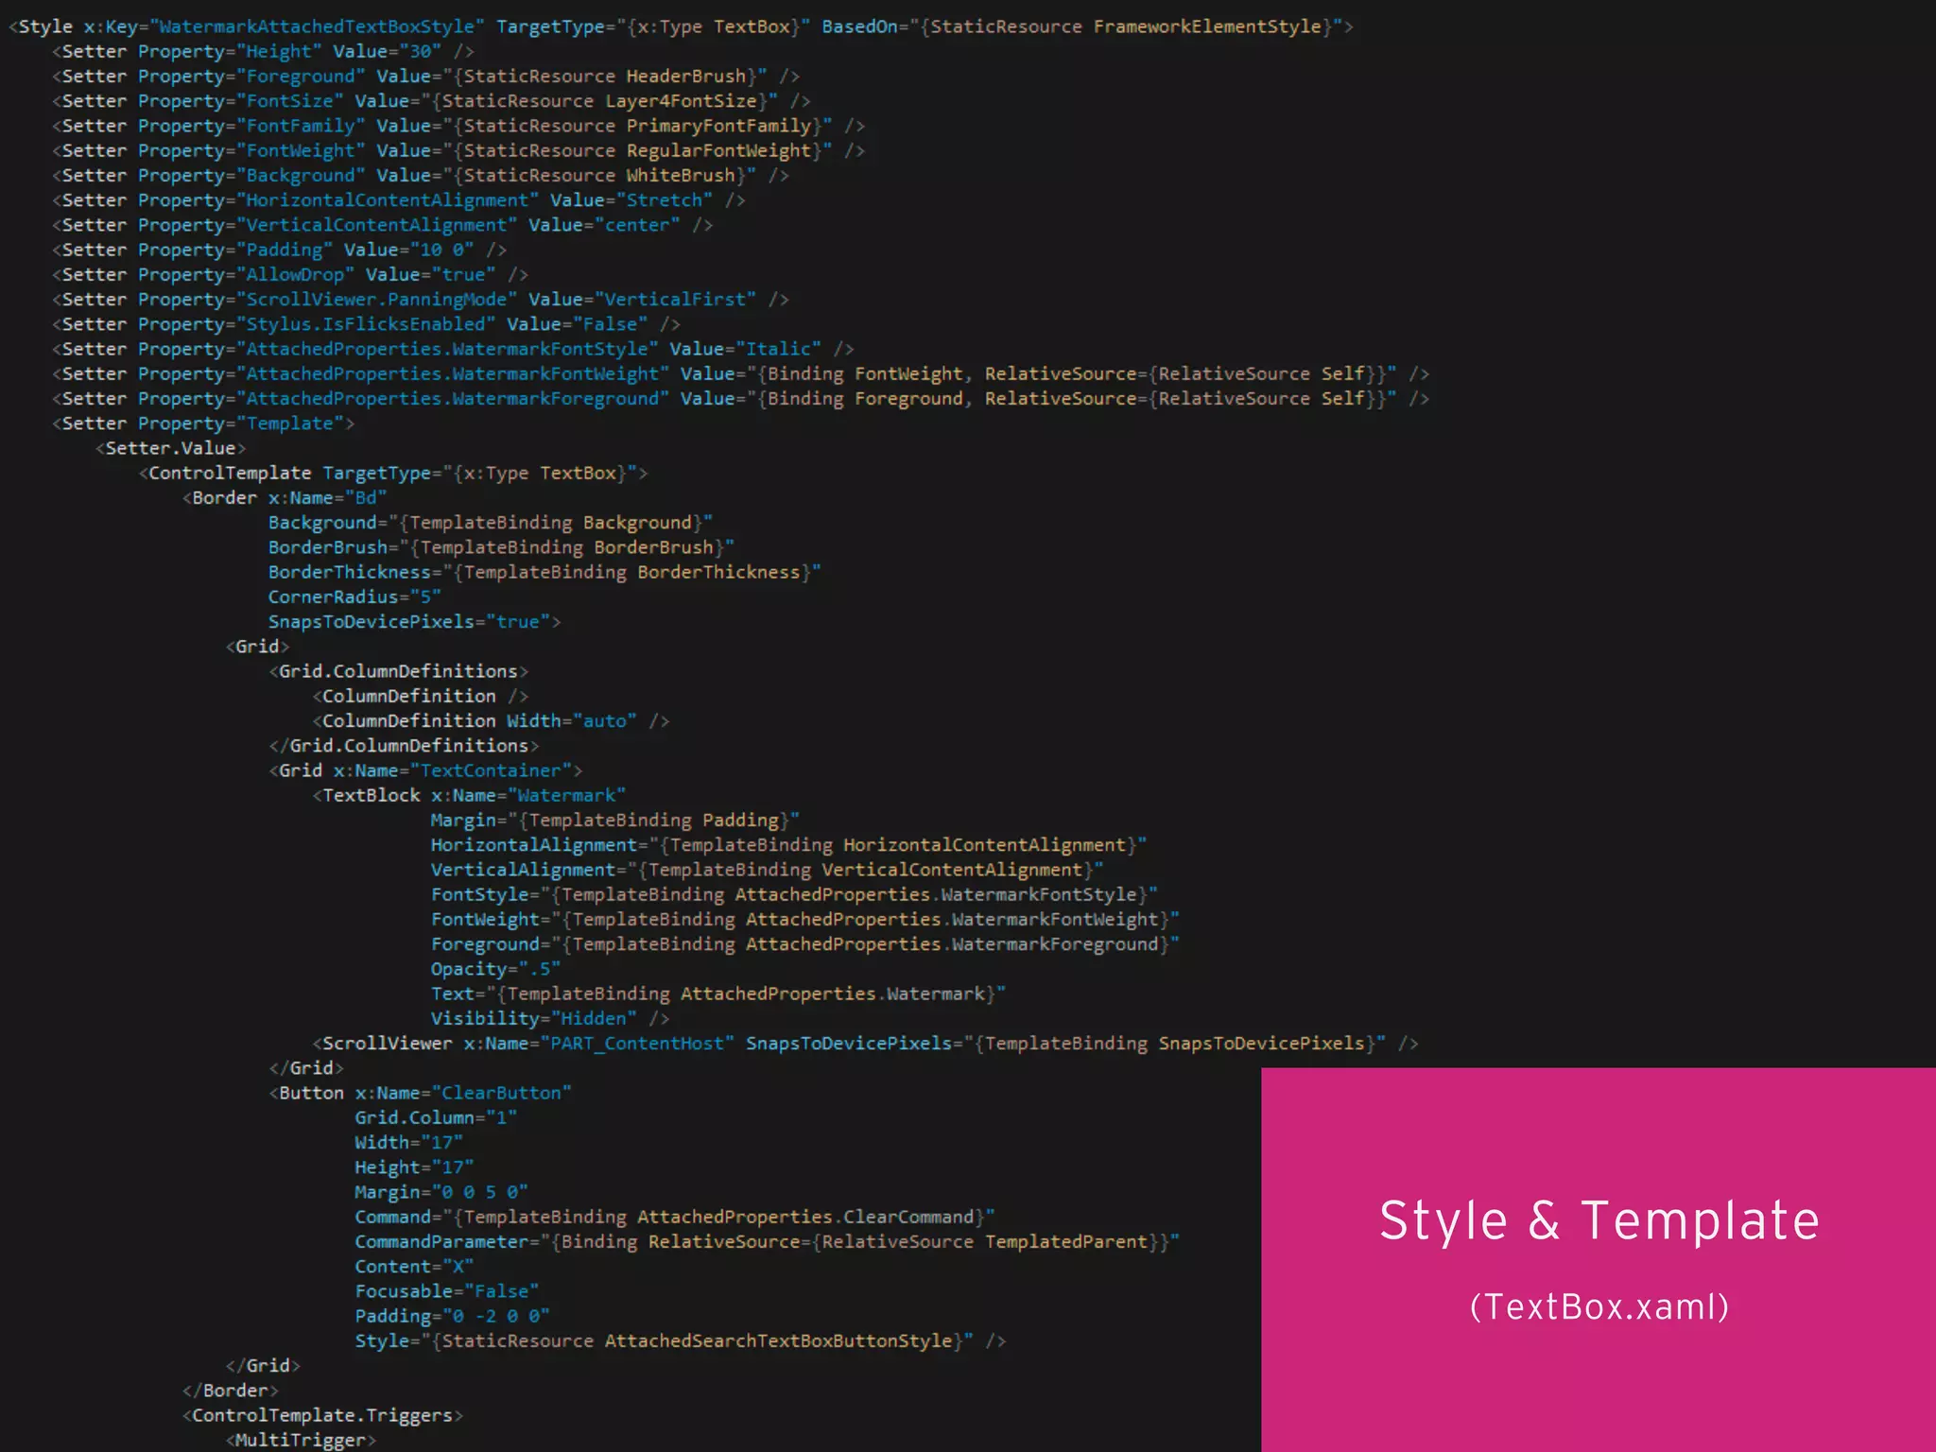Click the Content="X" line
The width and height of the screenshot is (1936, 1452).
[x=414, y=1267]
